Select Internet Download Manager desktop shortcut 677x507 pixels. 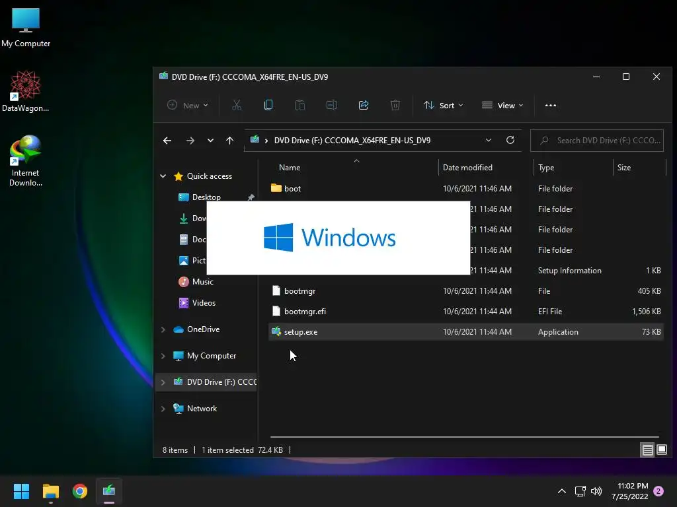tap(26, 161)
